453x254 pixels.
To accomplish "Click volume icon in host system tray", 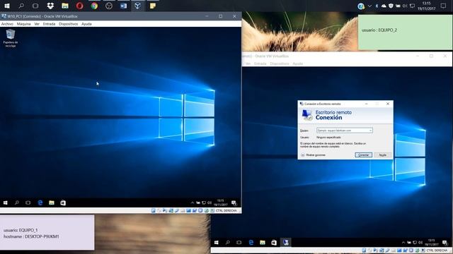I will (405, 6).
